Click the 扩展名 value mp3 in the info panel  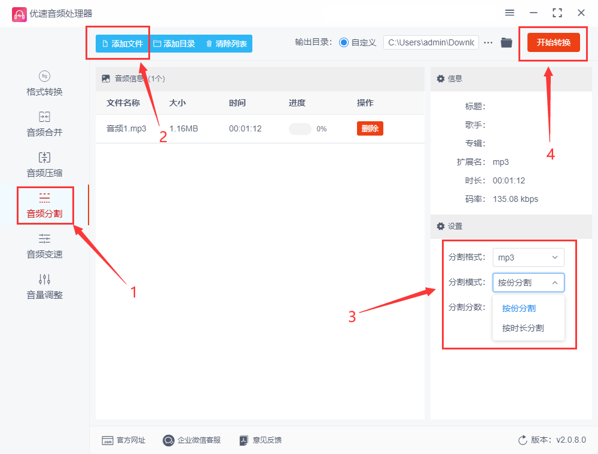tap(501, 162)
